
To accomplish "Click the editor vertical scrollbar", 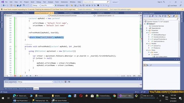I will click(x=141, y=45).
